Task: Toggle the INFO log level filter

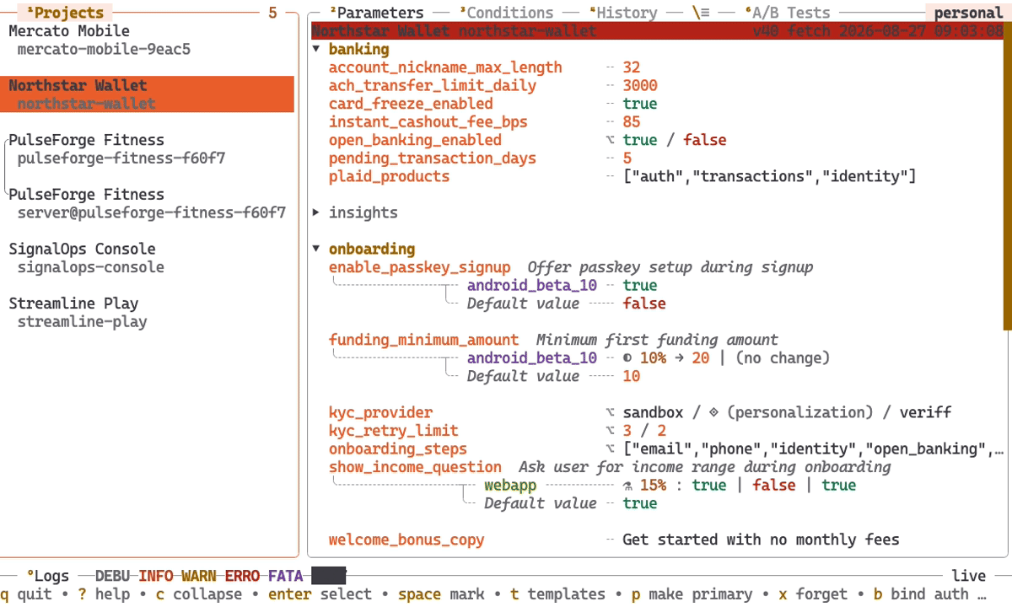Action: [155, 576]
